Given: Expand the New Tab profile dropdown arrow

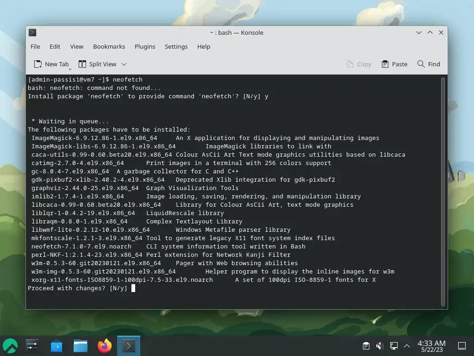Looking at the screenshot, I should tap(70, 69).
